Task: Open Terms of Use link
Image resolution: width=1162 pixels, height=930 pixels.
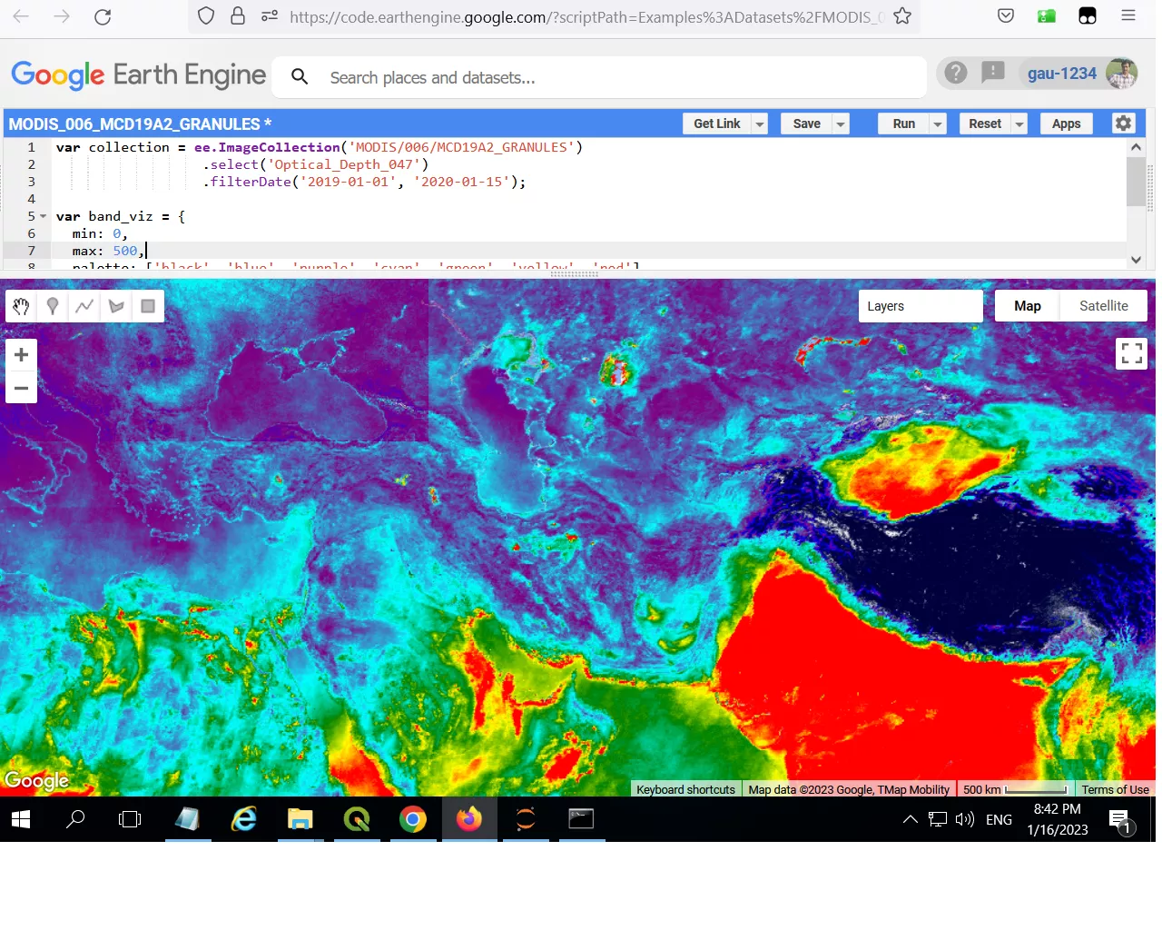Action: click(x=1115, y=789)
